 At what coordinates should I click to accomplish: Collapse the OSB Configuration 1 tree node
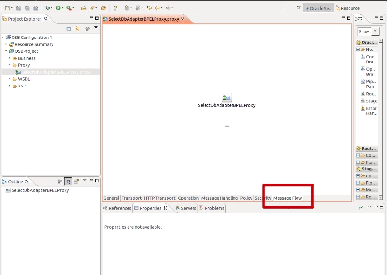click(x=3, y=37)
